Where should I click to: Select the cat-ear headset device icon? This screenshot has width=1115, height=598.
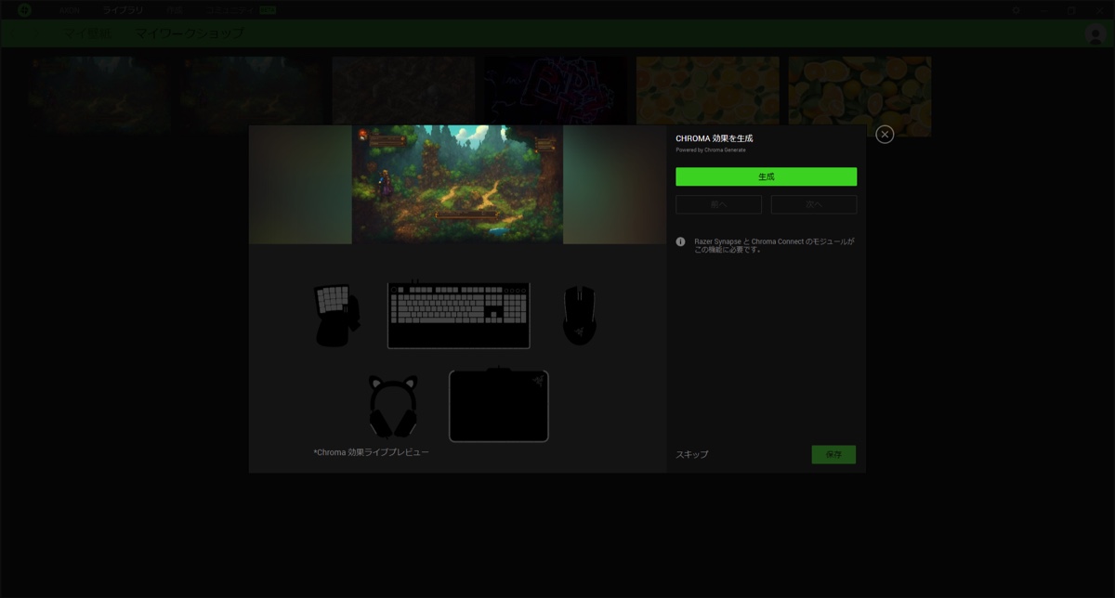click(392, 407)
